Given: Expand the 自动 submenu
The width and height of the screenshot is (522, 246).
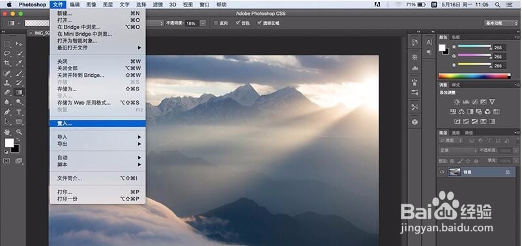Looking at the screenshot, I should click(98, 157).
